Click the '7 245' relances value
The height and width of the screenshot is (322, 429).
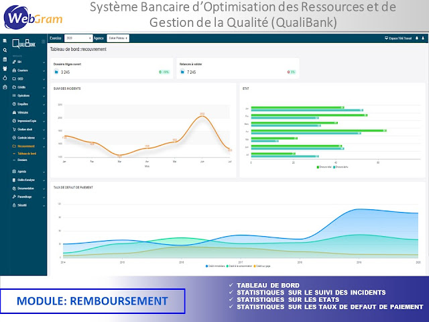click(192, 72)
